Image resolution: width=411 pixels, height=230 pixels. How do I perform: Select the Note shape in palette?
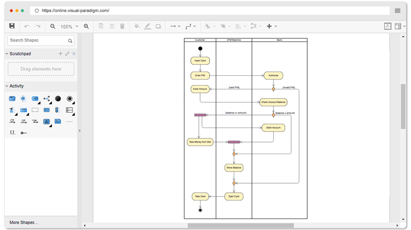(x=58, y=121)
